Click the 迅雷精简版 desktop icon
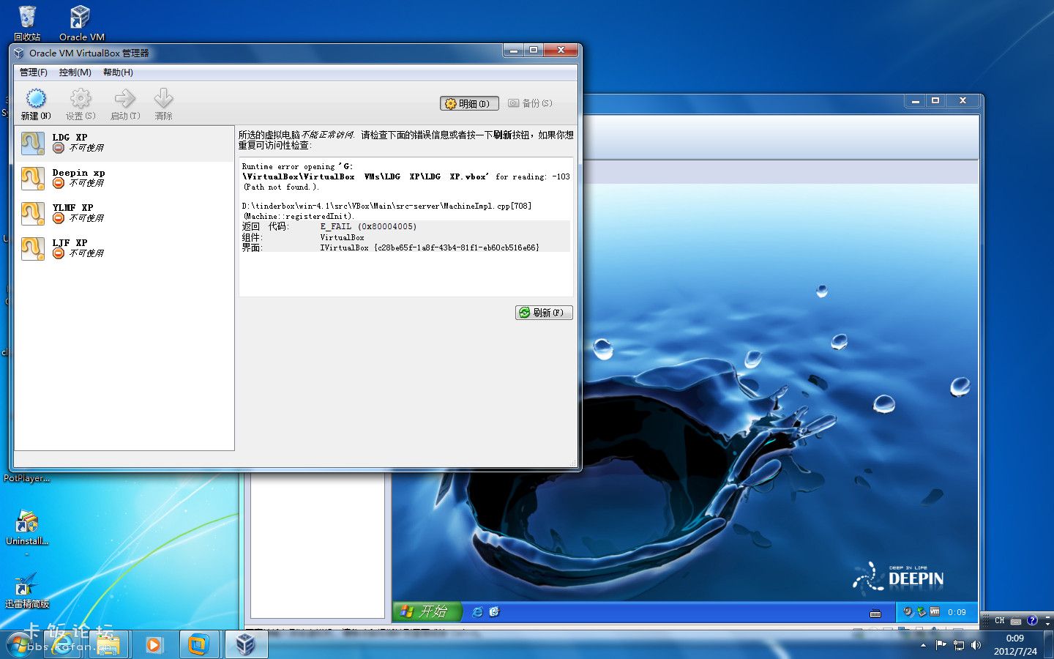The image size is (1054, 659). click(27, 592)
